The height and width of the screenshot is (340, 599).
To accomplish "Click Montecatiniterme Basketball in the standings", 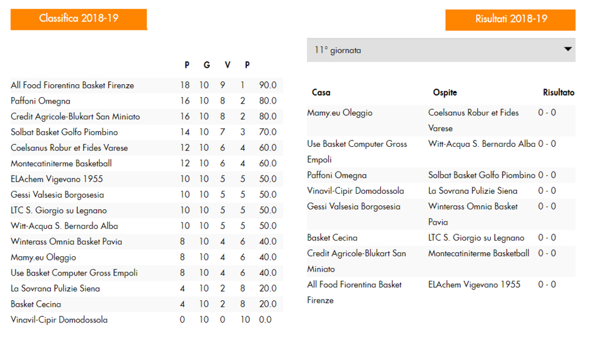I will click(x=61, y=163).
